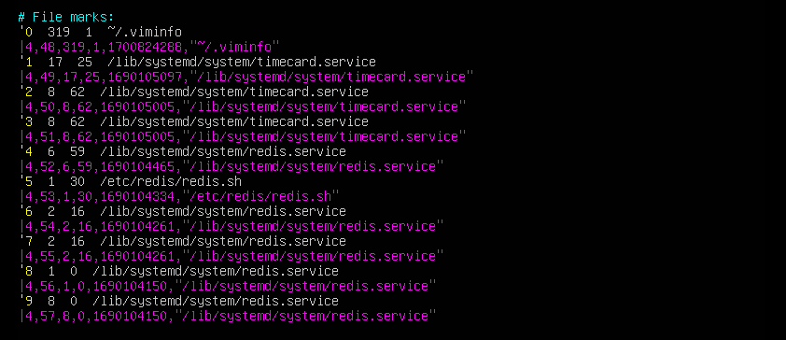Click timestamp 1690105005 on the |4,50 line

[137, 107]
